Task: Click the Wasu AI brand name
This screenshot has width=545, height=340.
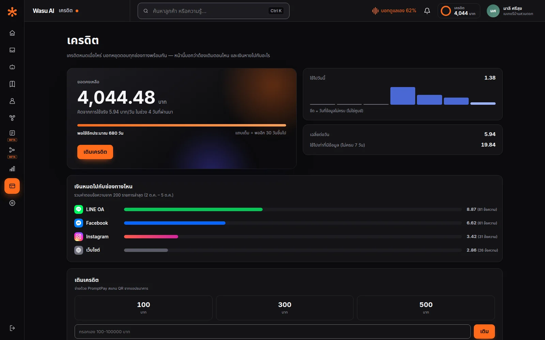Action: pos(43,11)
